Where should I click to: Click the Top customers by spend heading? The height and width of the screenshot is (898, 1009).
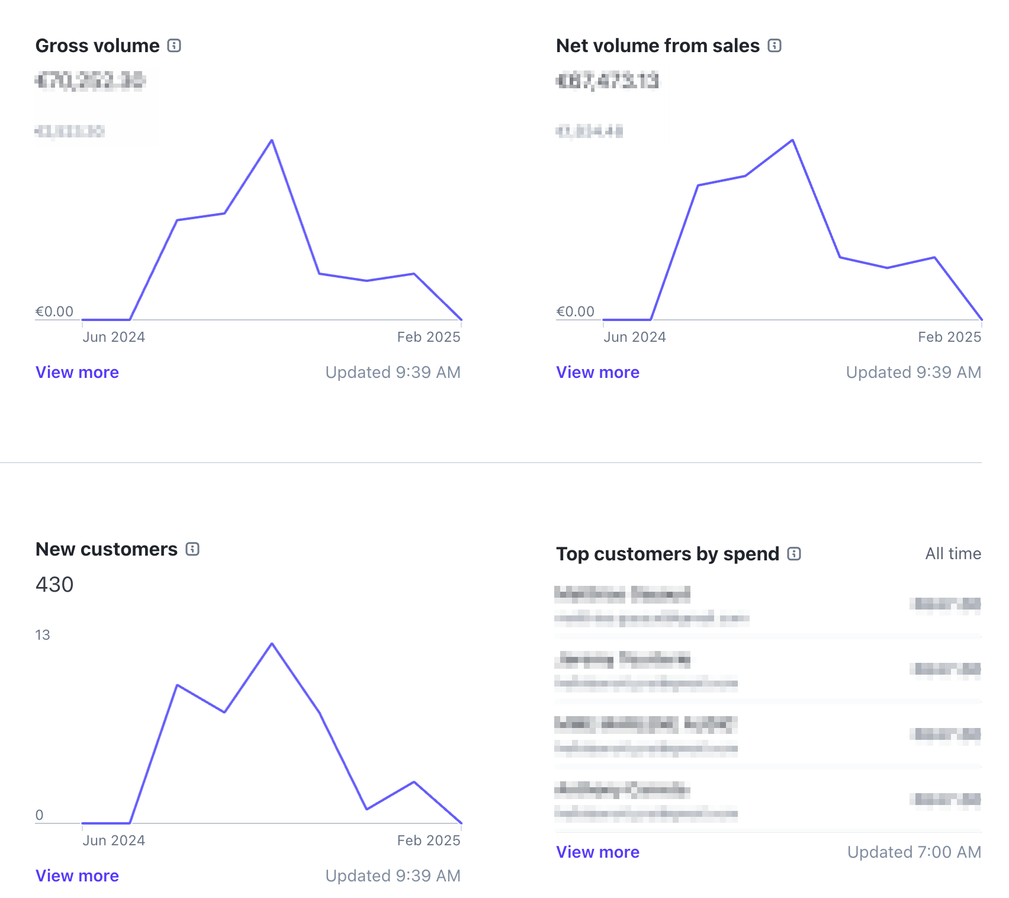coord(667,554)
